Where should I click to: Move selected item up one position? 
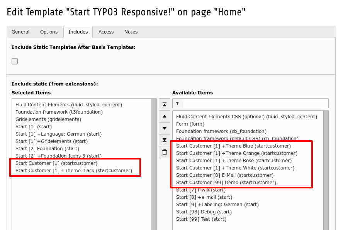[x=165, y=116]
